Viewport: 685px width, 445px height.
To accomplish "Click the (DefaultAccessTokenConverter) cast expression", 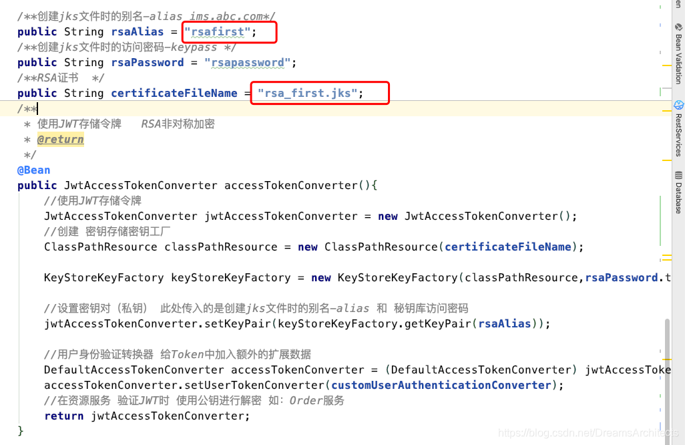I will pyautogui.click(x=481, y=369).
